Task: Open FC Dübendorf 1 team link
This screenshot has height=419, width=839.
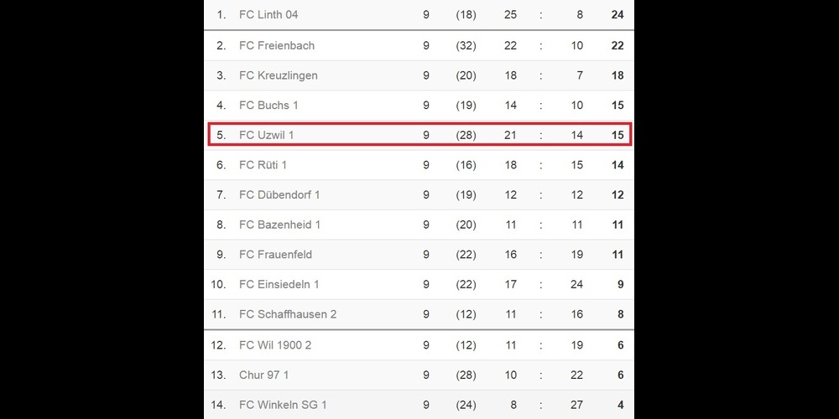Action: (279, 195)
